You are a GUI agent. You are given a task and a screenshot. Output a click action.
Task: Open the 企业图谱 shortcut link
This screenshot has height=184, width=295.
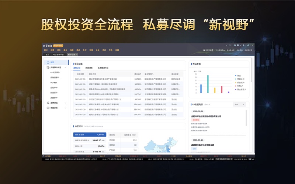coord(239,50)
